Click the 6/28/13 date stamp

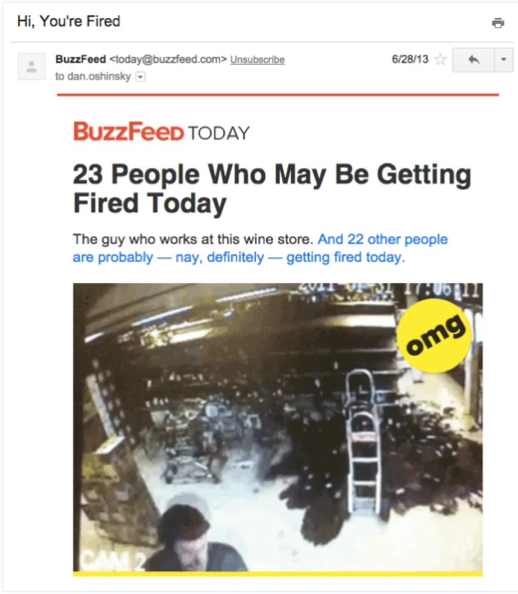point(410,59)
